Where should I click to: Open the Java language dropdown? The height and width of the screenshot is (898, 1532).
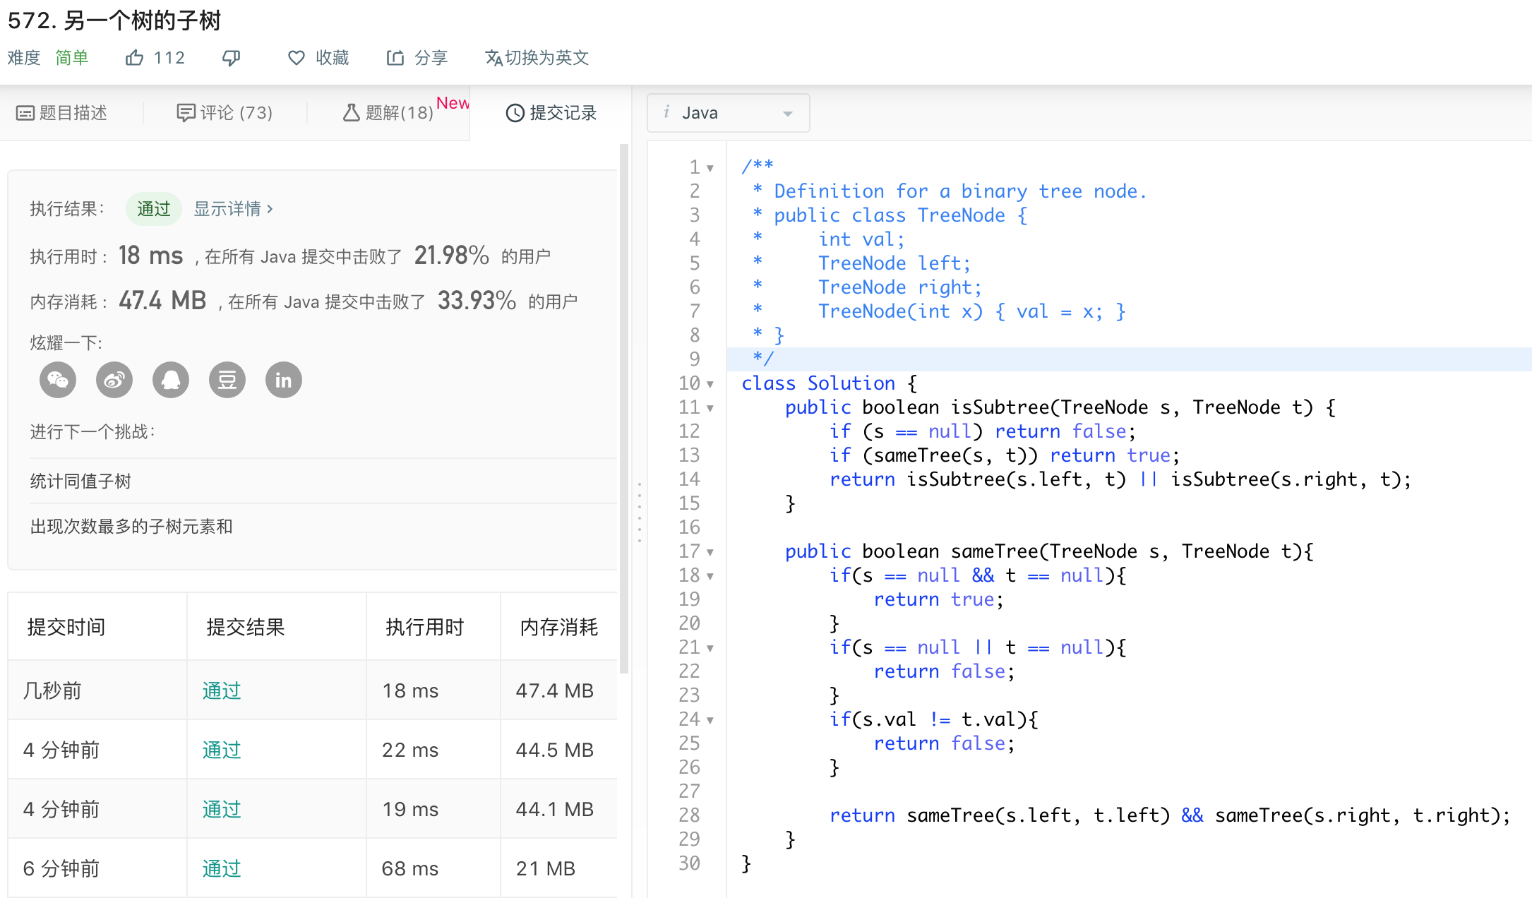[x=729, y=113]
